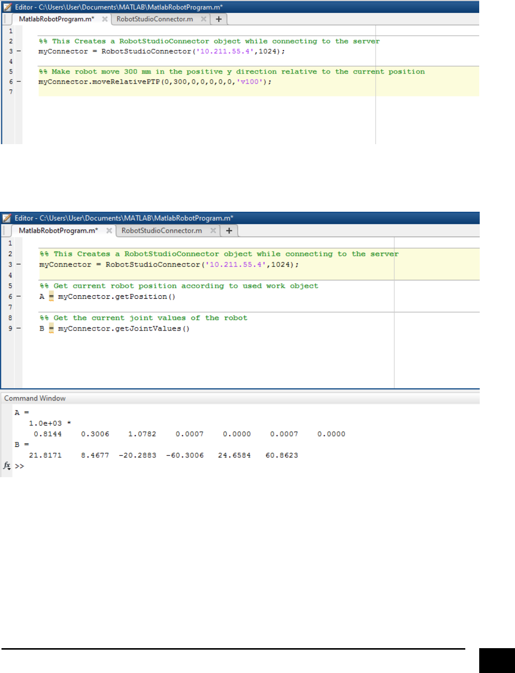Close RobotStudioConnector.m tab in lower editor
This screenshot has width=515, height=673.
pos(213,231)
